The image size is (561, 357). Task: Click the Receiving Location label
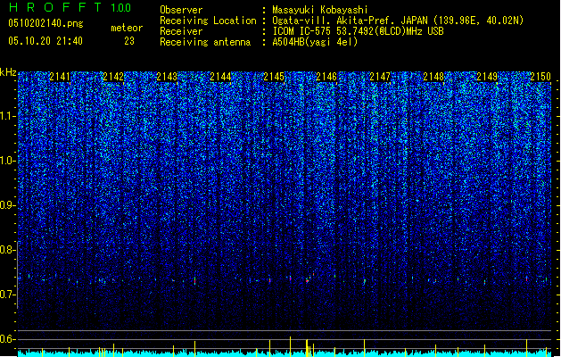click(208, 21)
